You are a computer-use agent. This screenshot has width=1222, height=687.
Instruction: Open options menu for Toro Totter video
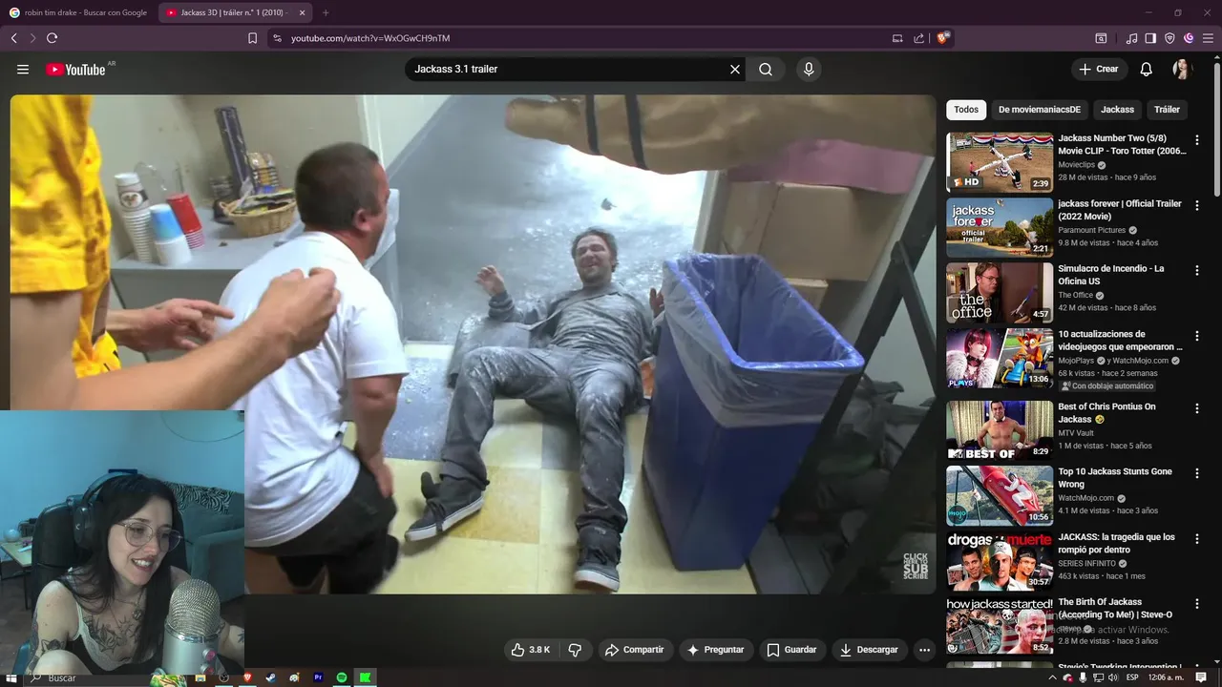tap(1197, 140)
